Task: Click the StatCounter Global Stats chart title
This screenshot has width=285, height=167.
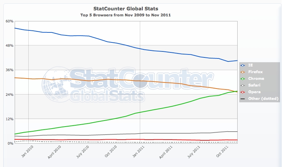Action: coord(125,8)
